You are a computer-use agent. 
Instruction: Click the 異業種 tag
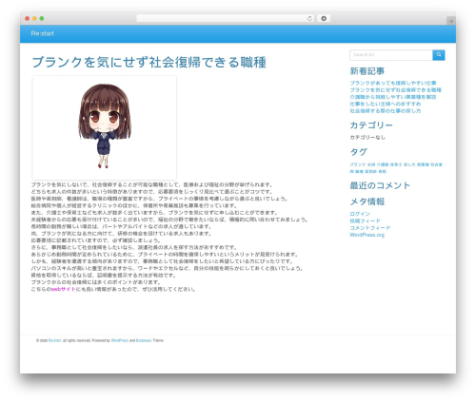[423, 164]
